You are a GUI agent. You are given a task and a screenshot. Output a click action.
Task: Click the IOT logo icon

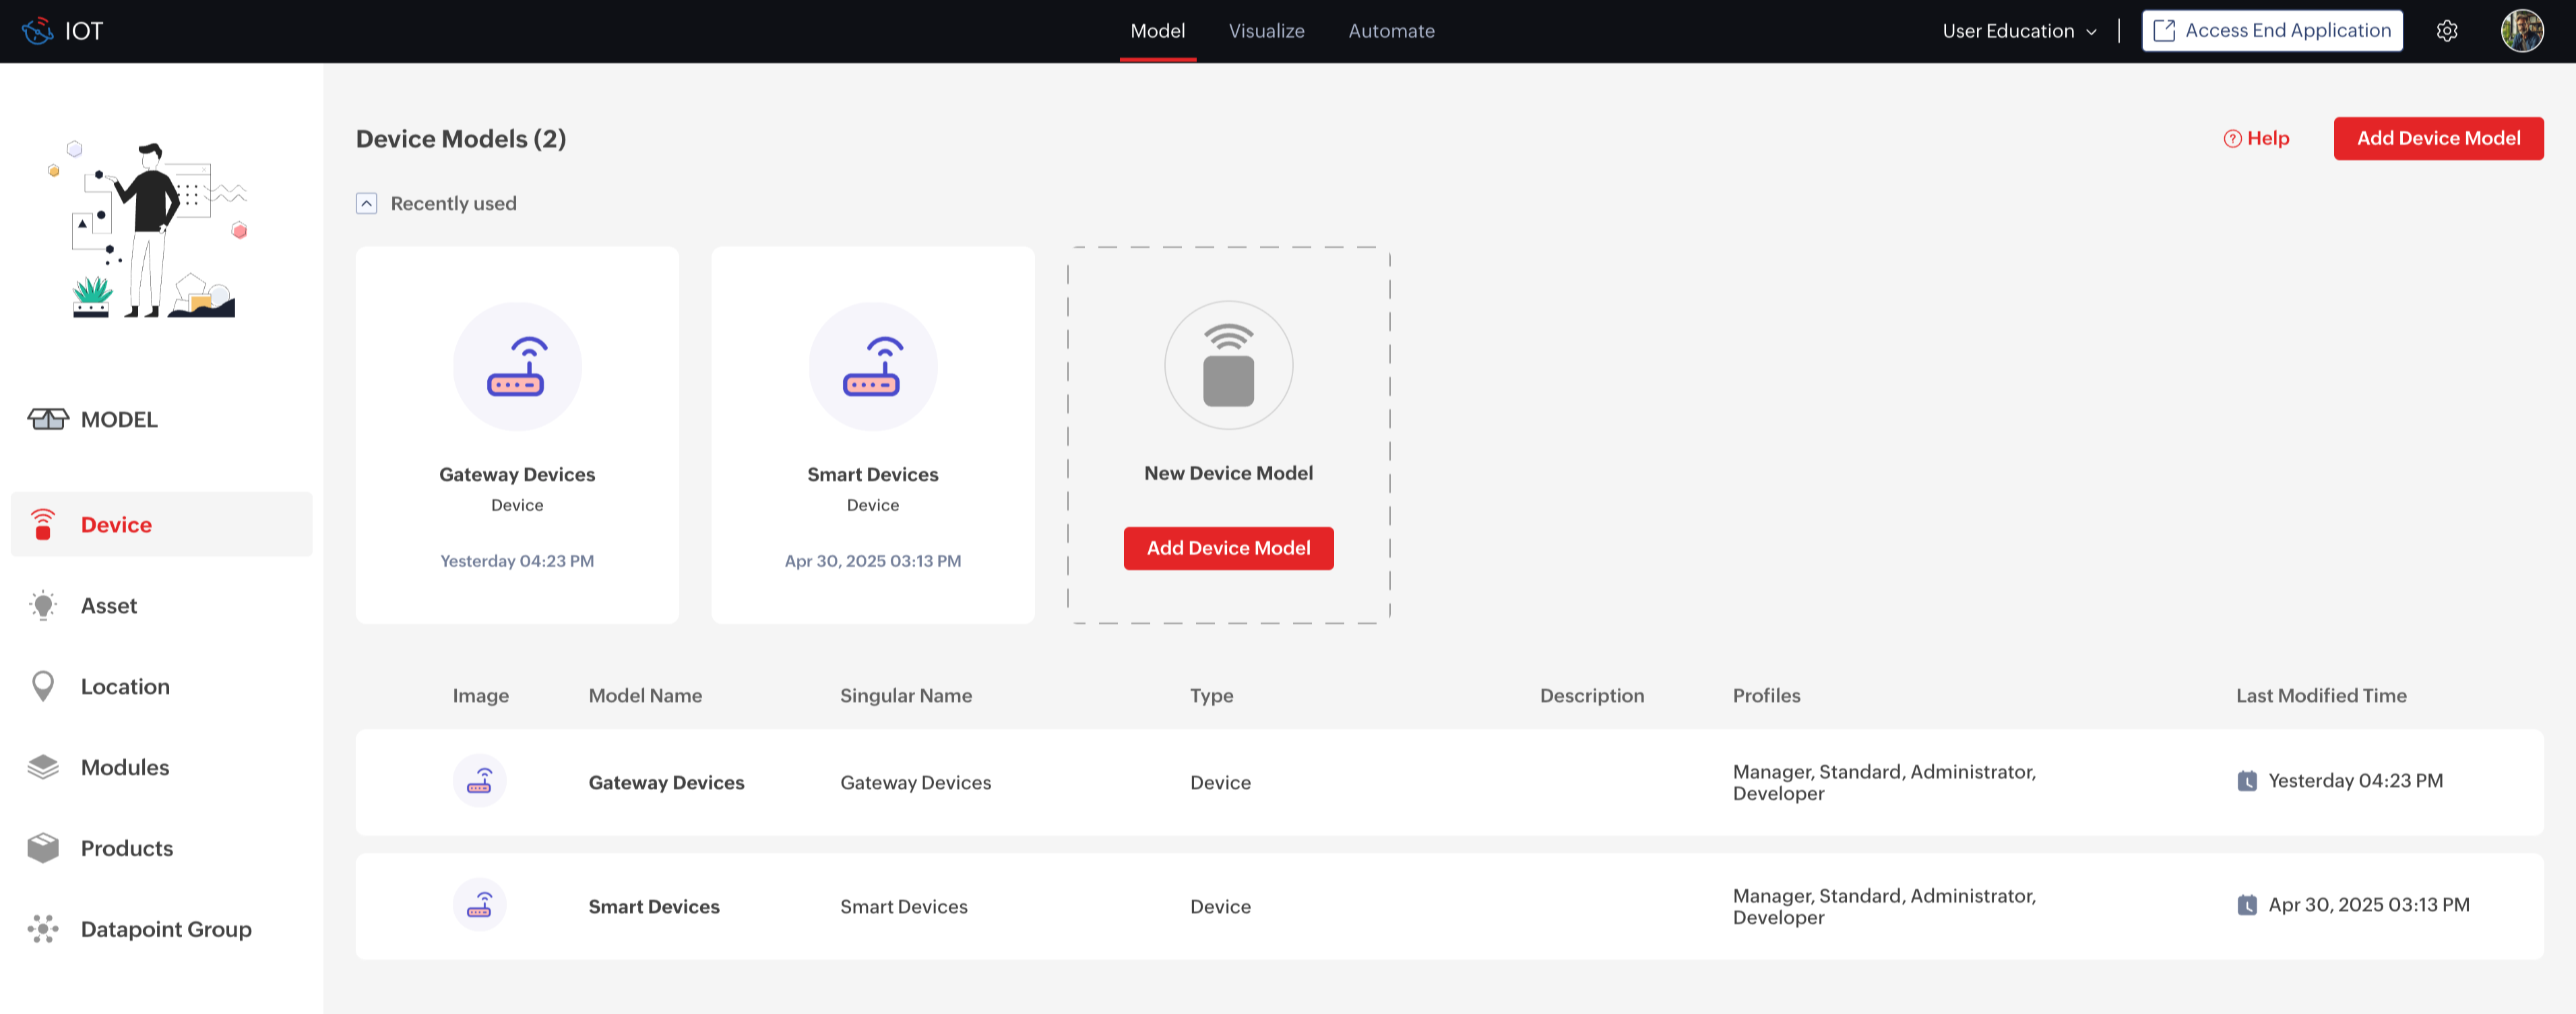[37, 31]
